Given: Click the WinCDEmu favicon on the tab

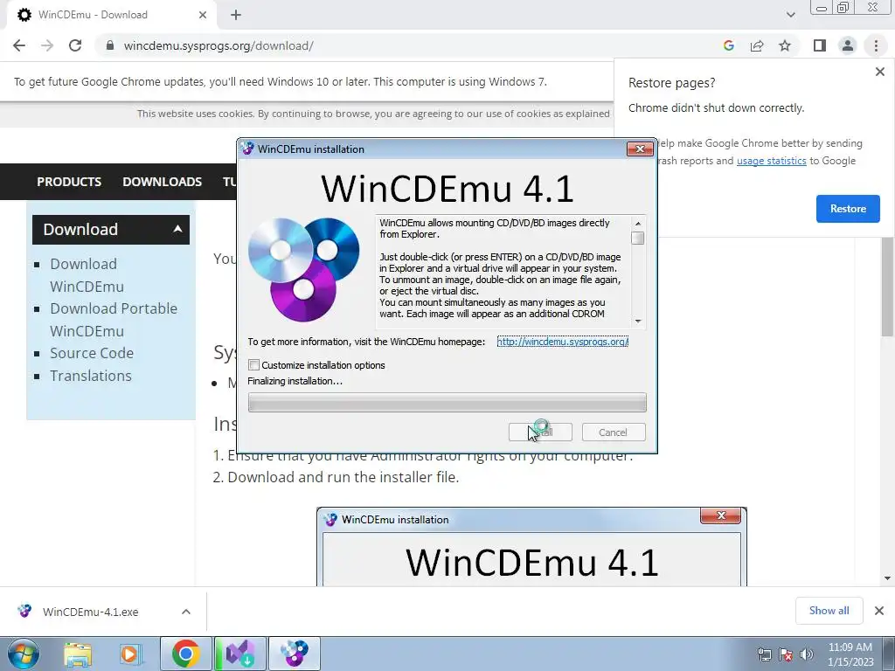Looking at the screenshot, I should (24, 15).
